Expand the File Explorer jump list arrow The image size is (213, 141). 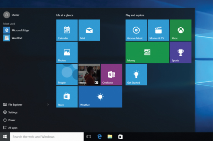tap(48, 104)
